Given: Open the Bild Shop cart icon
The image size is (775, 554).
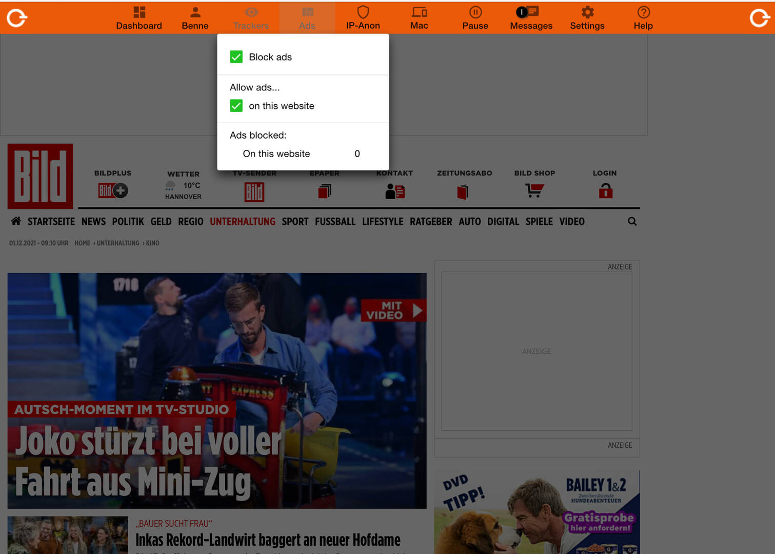Looking at the screenshot, I should click(x=534, y=190).
